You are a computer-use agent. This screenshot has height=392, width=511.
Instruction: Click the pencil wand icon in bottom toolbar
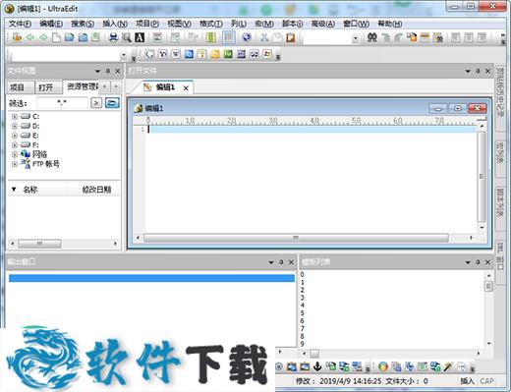pos(448,366)
